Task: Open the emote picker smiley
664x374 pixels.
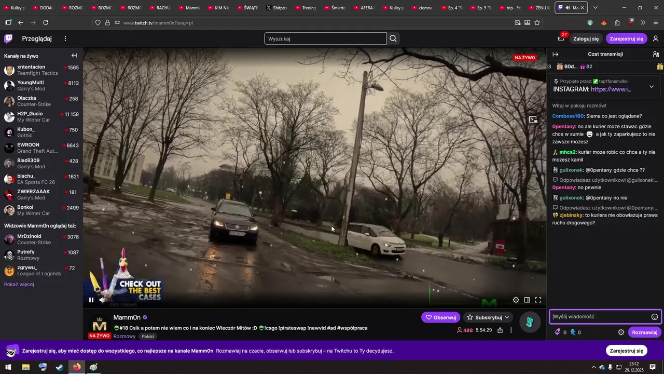Action: pos(655,317)
